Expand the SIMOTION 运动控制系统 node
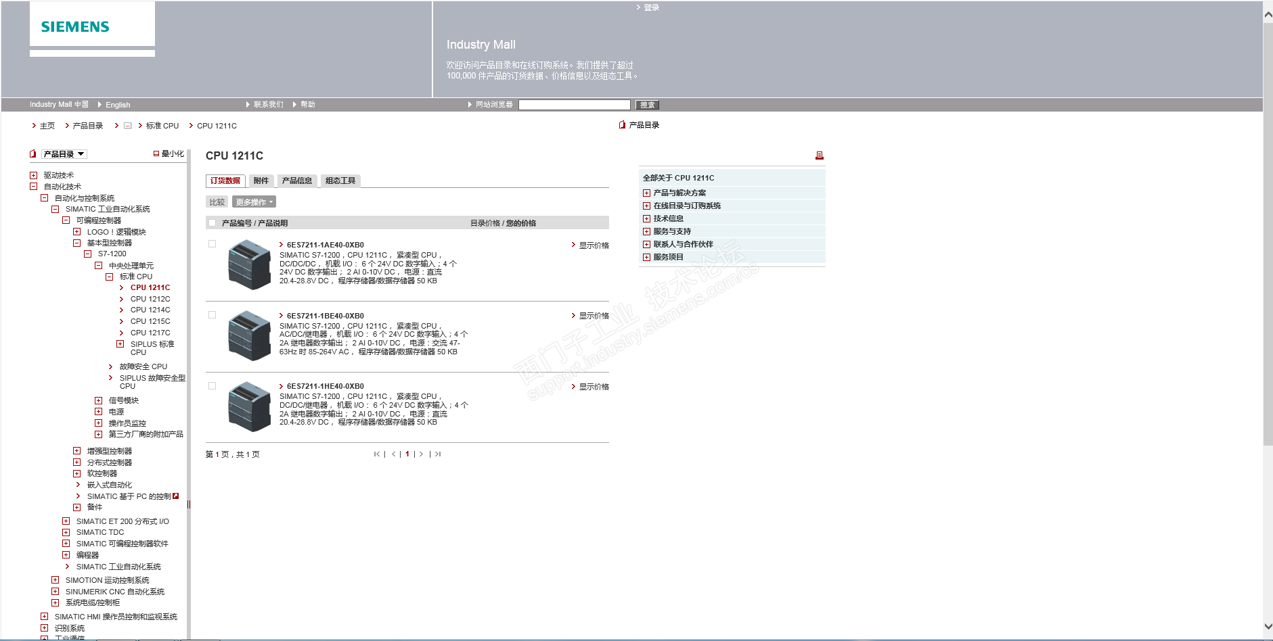1273x641 pixels. click(55, 580)
